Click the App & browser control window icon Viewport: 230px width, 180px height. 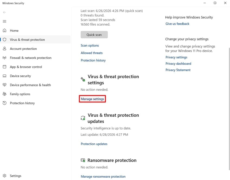tap(5, 67)
